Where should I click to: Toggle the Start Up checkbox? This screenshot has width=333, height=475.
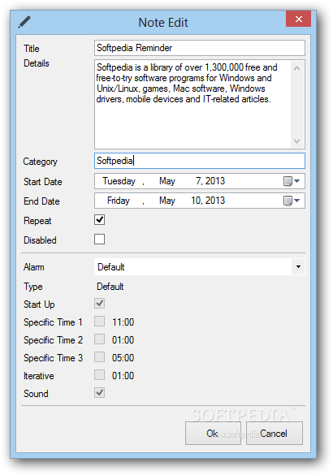click(x=99, y=303)
